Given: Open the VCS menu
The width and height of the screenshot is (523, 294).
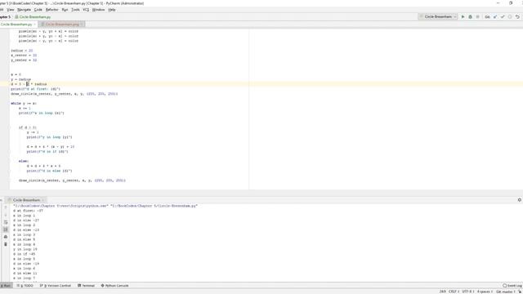Looking at the screenshot, I should pyautogui.click(x=86, y=10).
